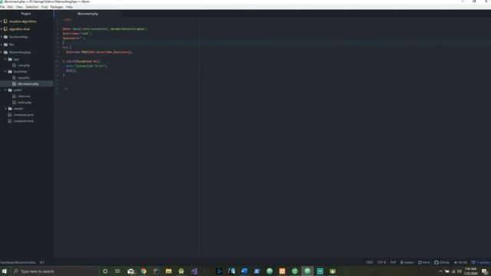The image size is (491, 276).
Task: Open composer.json file
Action: (24, 115)
